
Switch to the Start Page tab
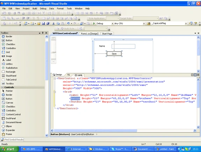click(107, 34)
